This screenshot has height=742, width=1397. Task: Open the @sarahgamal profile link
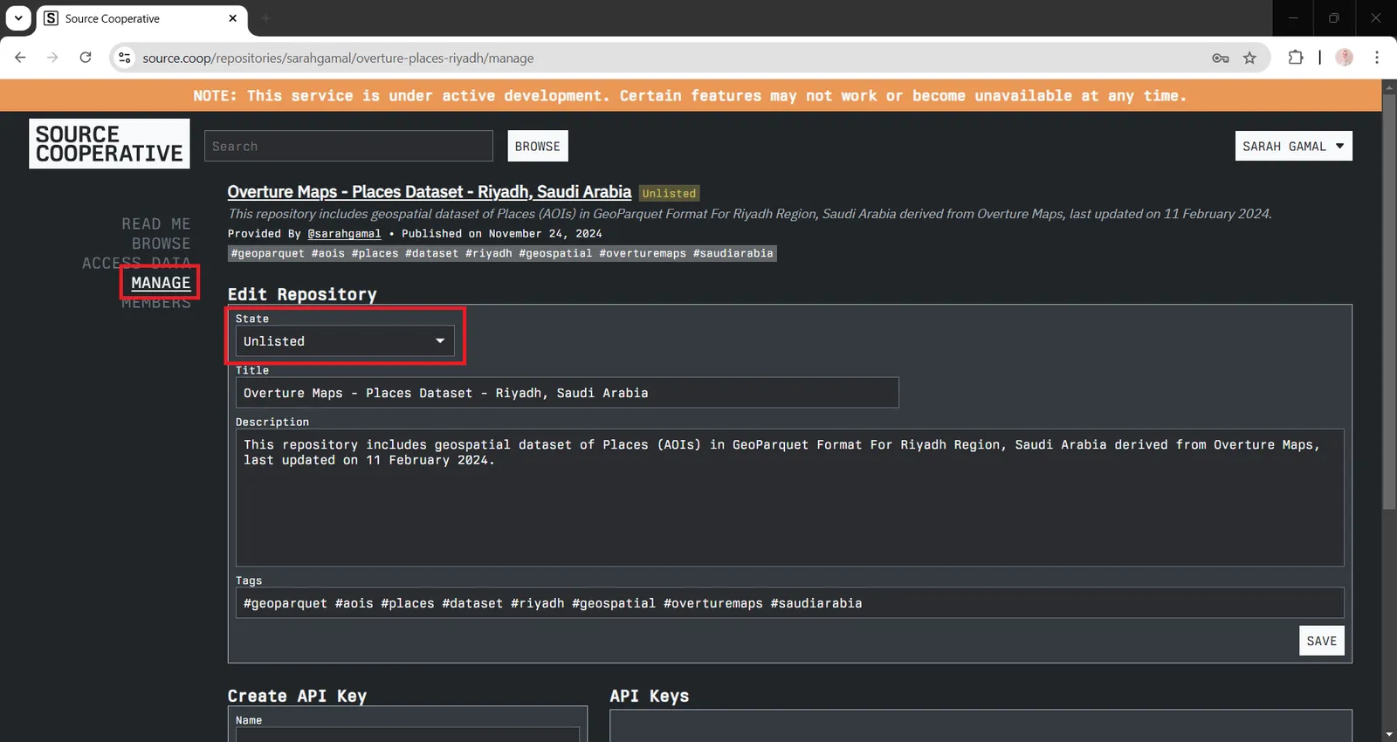click(344, 234)
